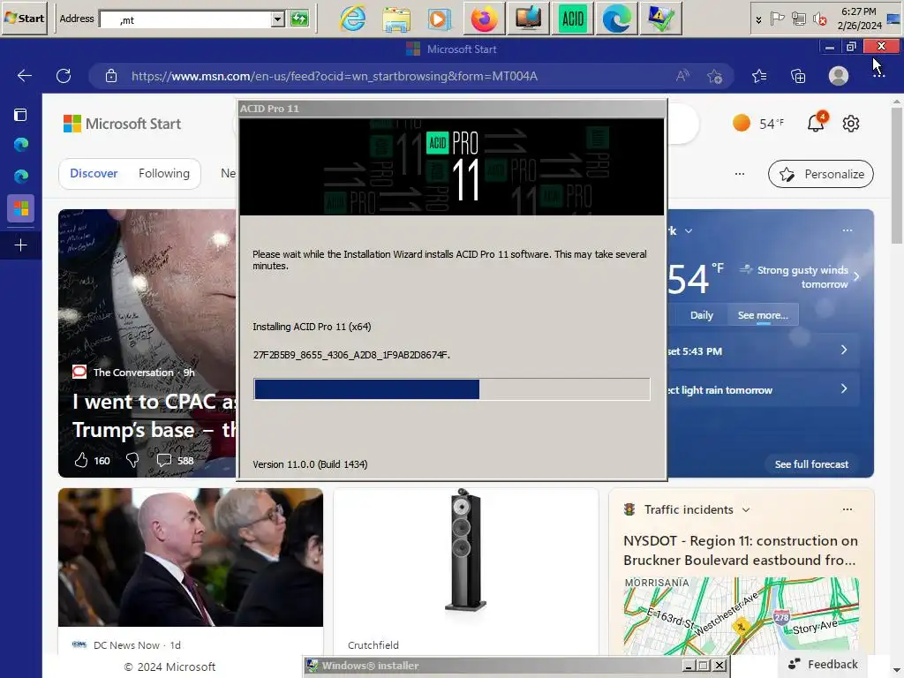Viewport: 904px width, 678px height.
Task: Open the 54°F weather indicator in header
Action: click(x=758, y=124)
